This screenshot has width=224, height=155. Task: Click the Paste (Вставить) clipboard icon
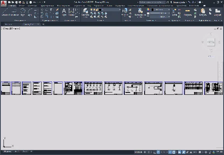[x=203, y=12]
